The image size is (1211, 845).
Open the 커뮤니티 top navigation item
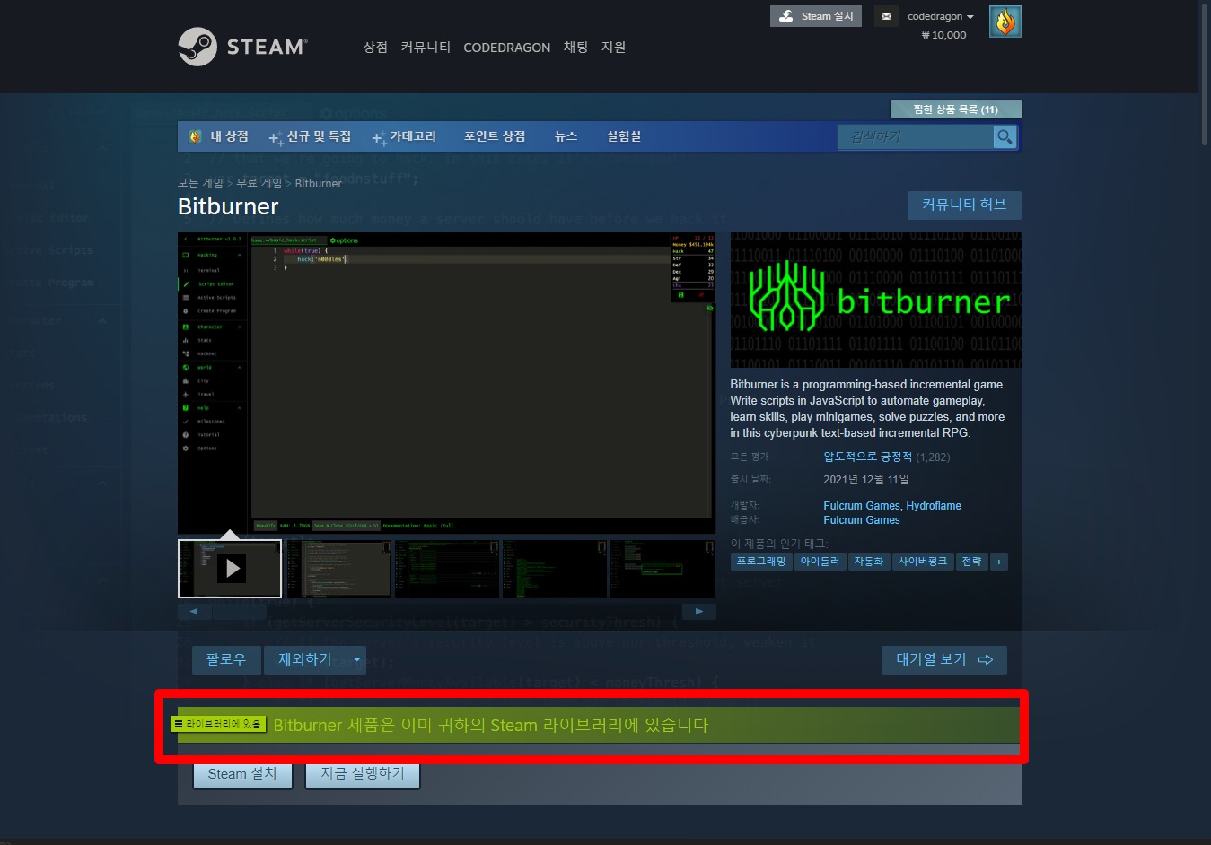(x=426, y=47)
